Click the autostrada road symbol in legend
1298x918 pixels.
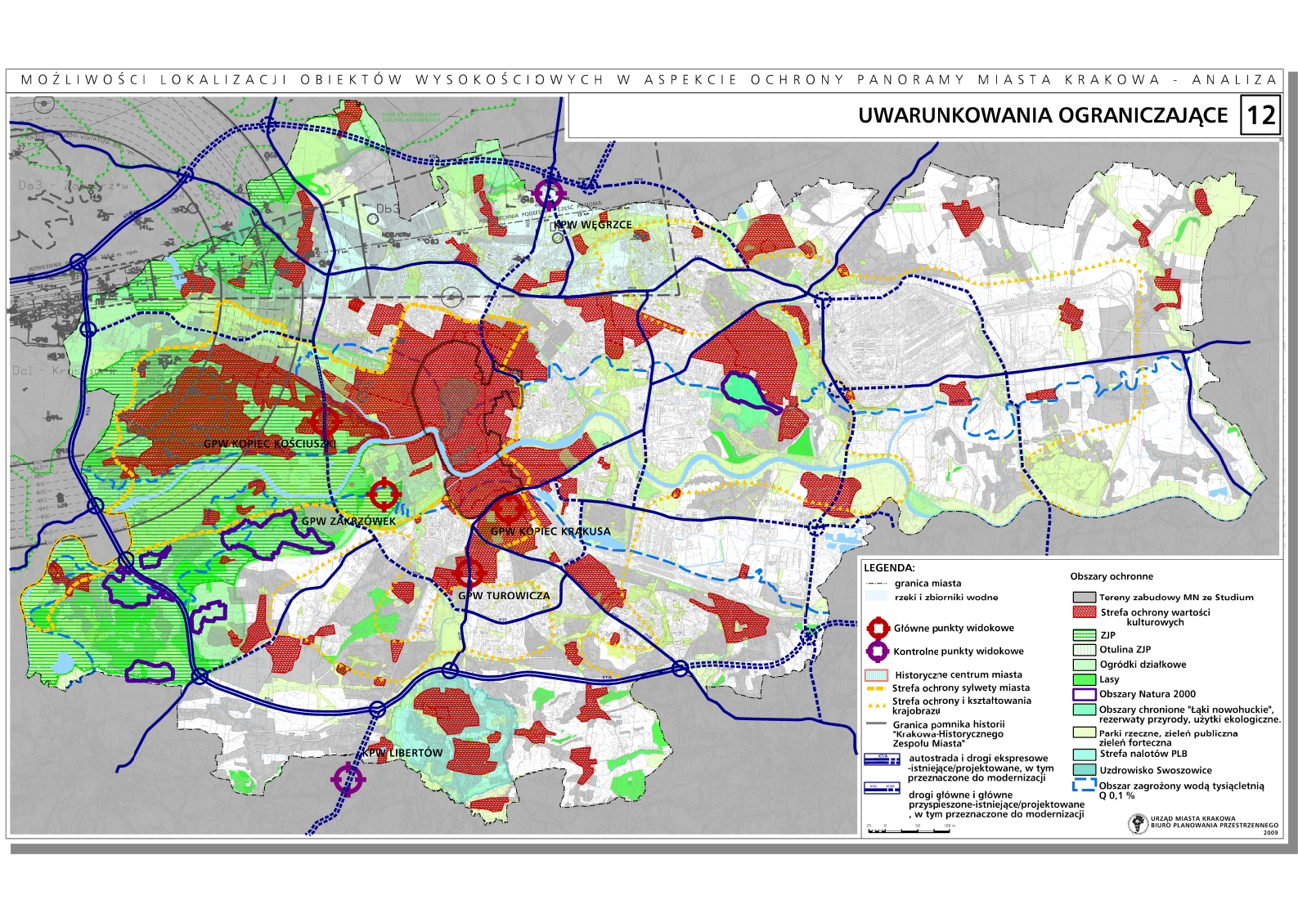coord(882,759)
